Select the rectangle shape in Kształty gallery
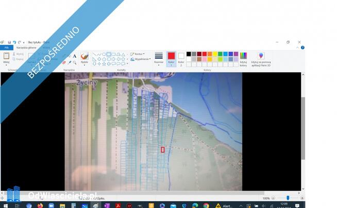Viewport: 337px width, 208px height. click(109, 54)
